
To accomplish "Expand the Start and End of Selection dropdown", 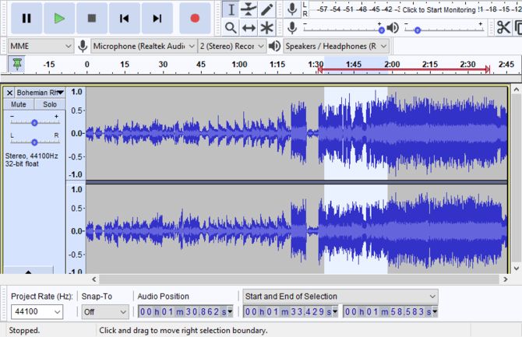I will (x=340, y=297).
